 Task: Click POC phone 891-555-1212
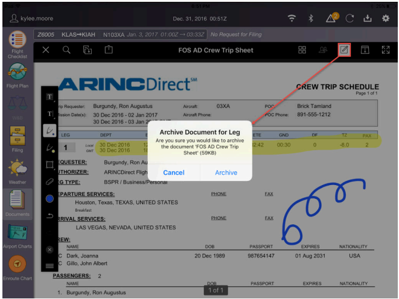click(x=313, y=115)
